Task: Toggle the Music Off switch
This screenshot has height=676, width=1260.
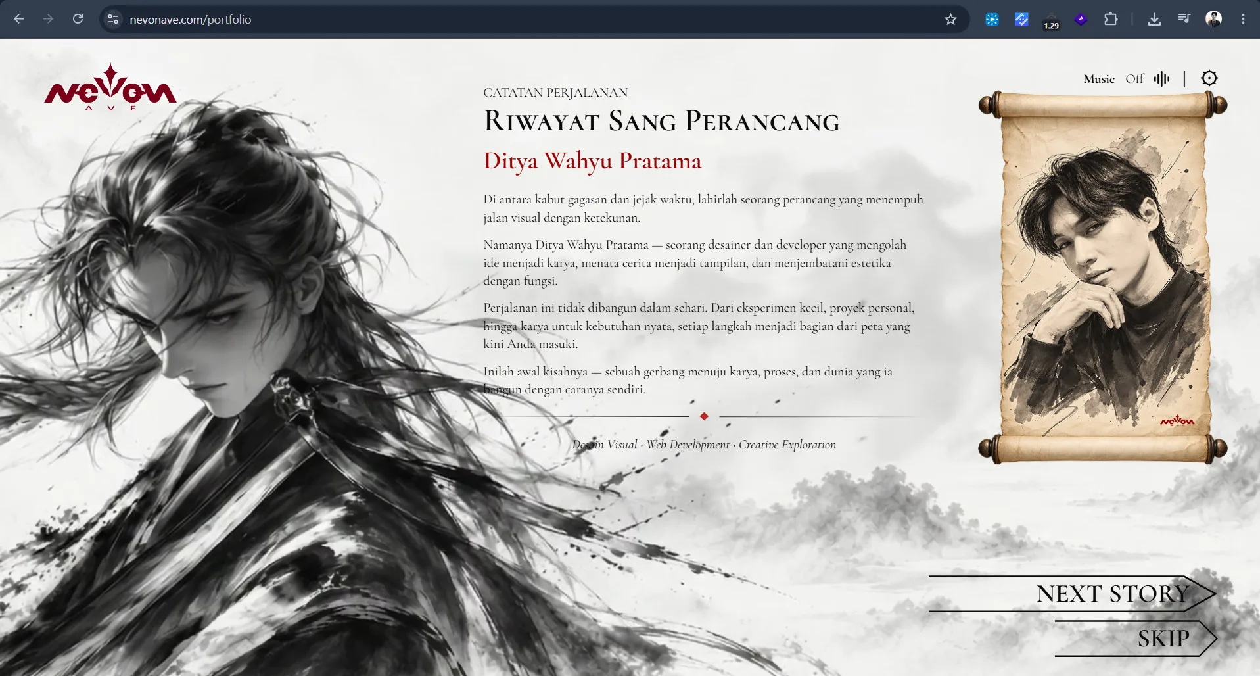Action: point(1134,79)
